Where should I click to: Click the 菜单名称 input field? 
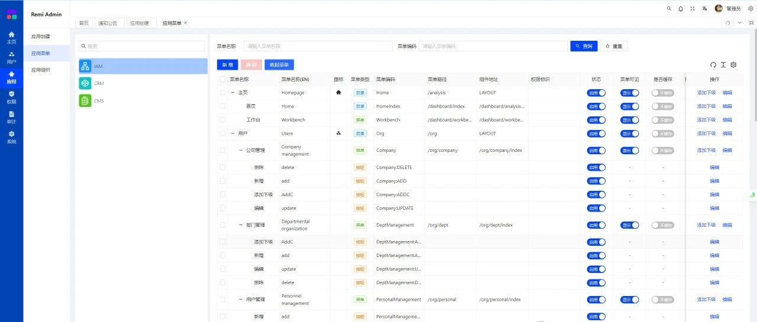click(318, 46)
